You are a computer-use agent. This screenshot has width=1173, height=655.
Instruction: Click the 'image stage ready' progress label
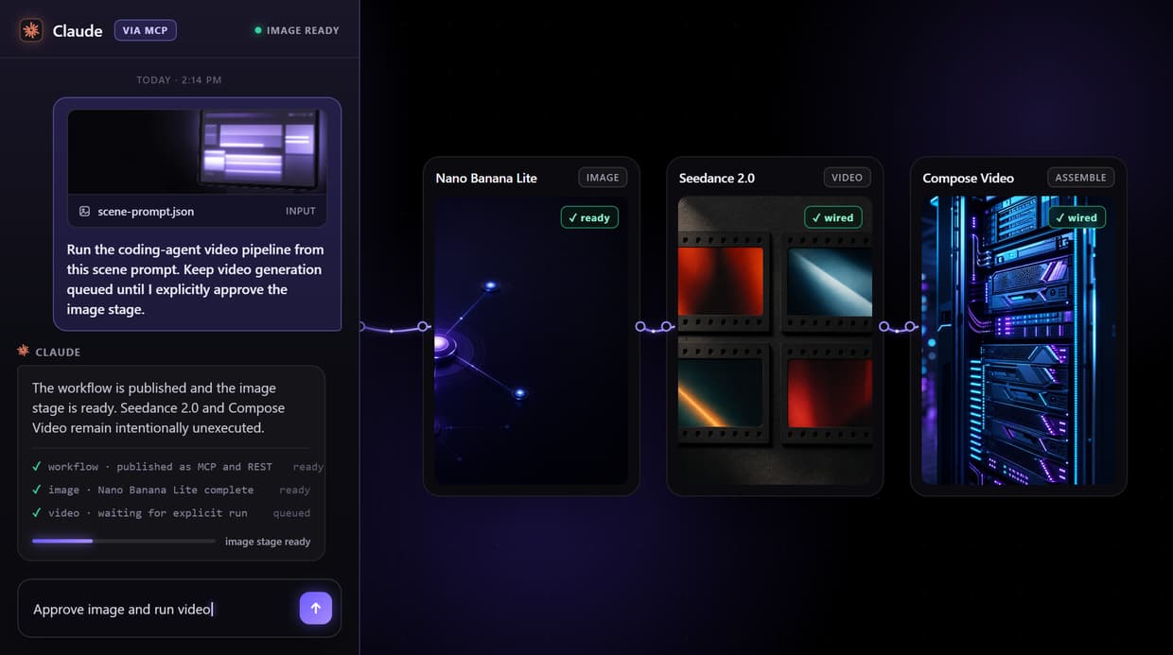[268, 542]
